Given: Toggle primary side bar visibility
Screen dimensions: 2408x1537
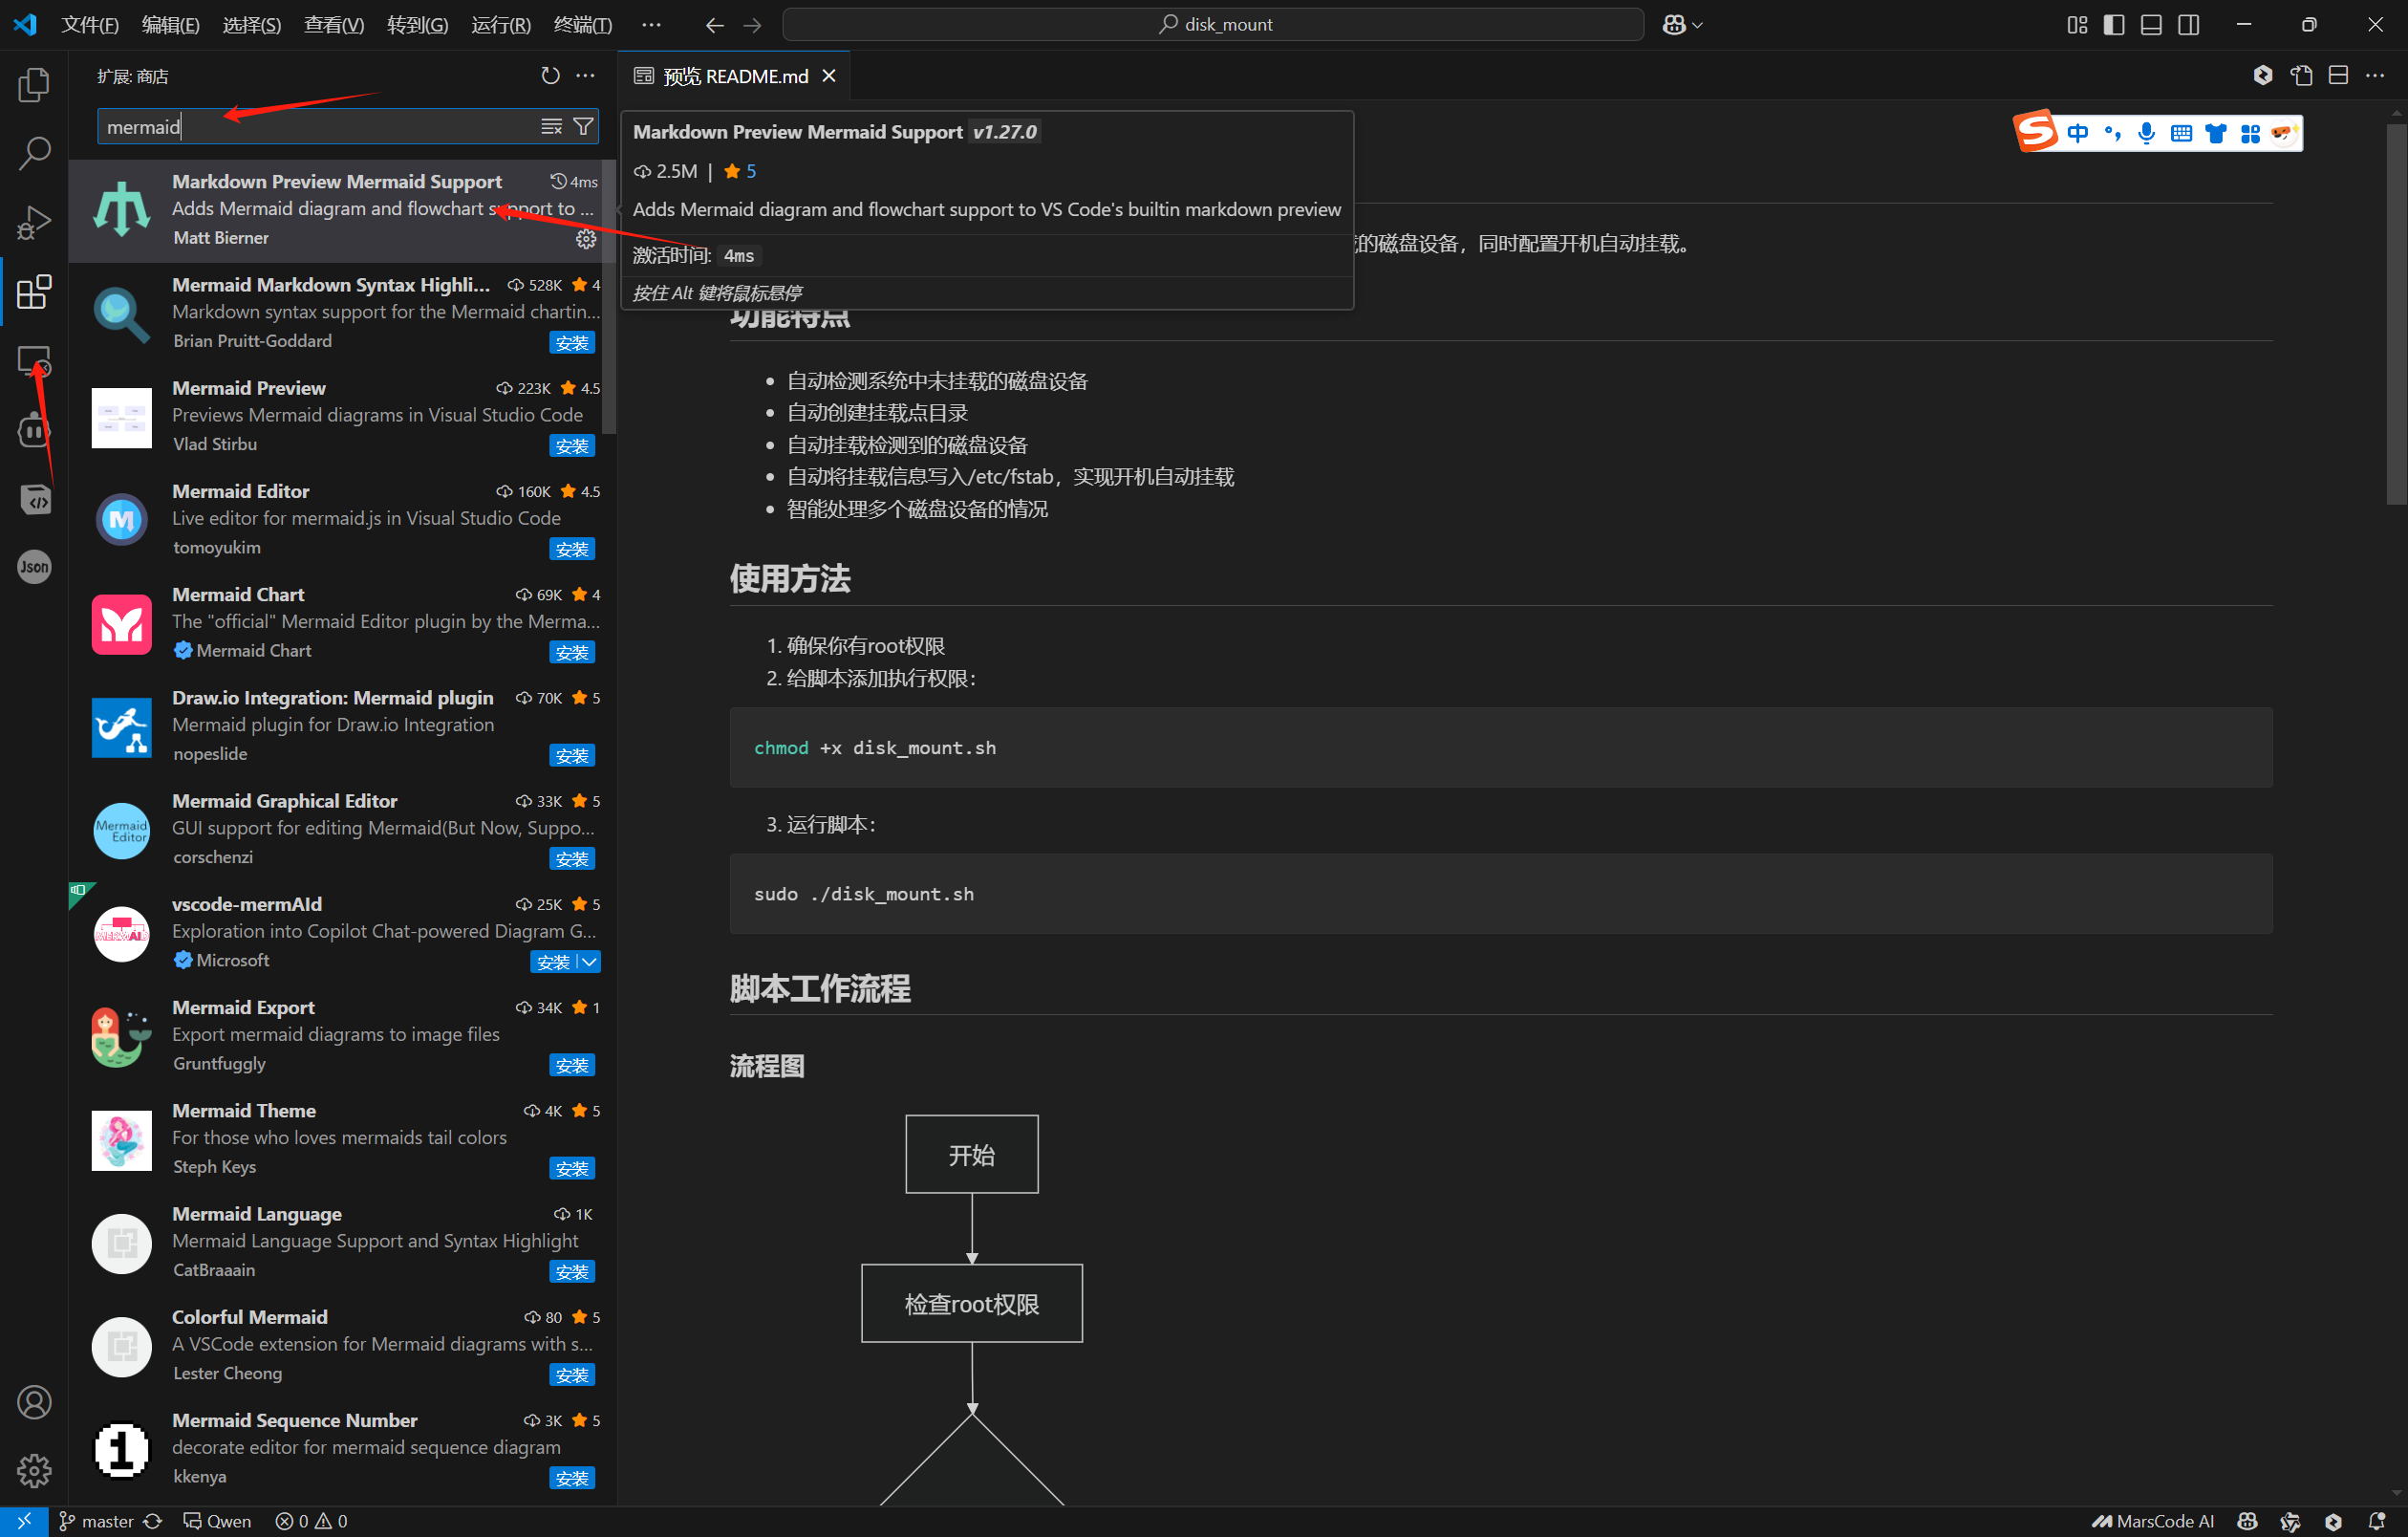Looking at the screenshot, I should point(2114,25).
